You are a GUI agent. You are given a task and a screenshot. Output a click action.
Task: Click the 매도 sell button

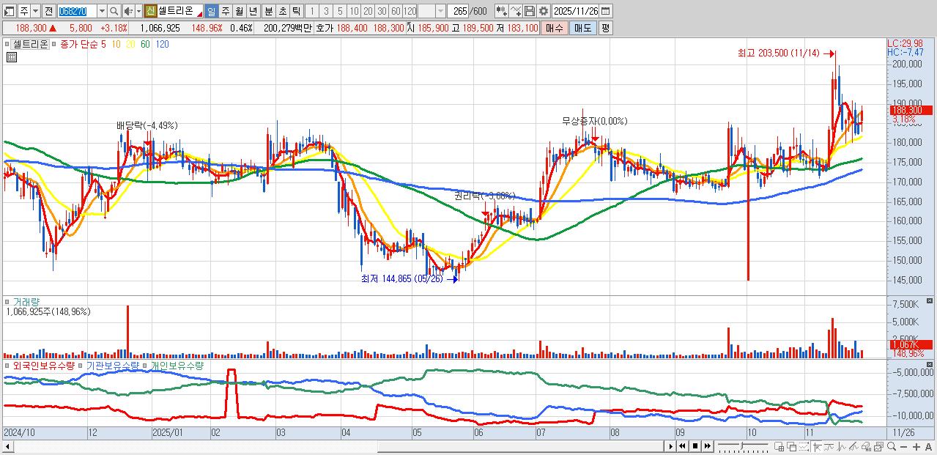583,28
